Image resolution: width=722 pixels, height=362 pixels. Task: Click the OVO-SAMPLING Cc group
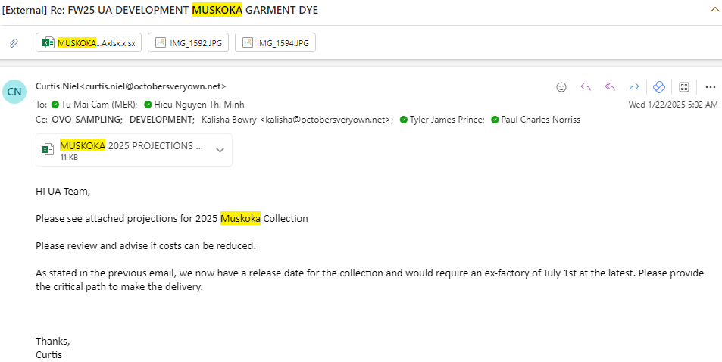pyautogui.click(x=86, y=120)
